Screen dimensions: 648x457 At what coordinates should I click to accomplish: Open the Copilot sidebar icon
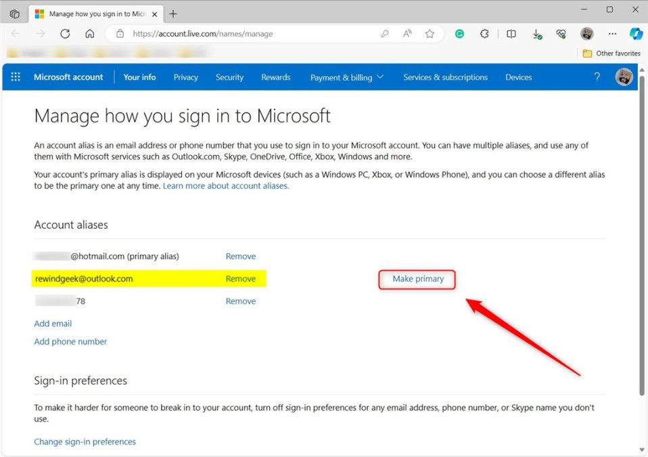pyautogui.click(x=636, y=34)
